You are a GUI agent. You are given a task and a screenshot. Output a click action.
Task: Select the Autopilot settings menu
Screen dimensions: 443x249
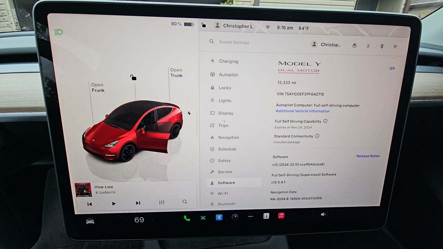click(x=228, y=75)
